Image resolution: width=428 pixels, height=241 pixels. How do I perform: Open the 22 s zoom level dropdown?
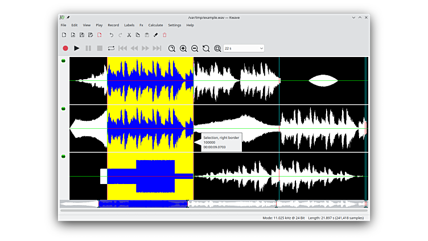244,48
